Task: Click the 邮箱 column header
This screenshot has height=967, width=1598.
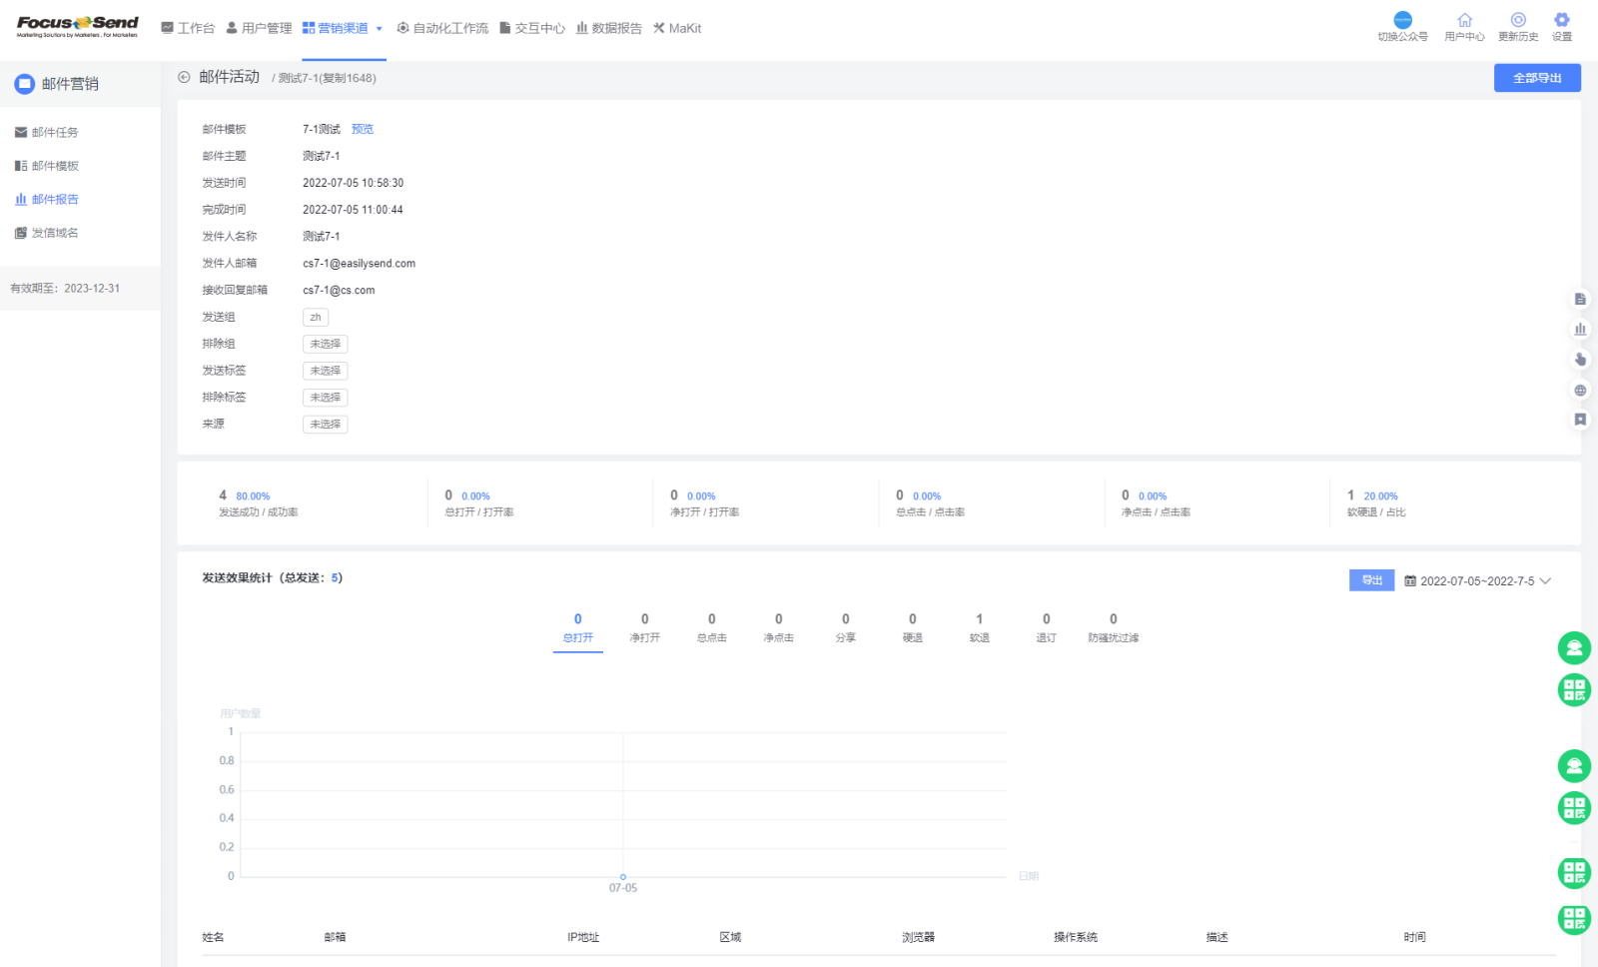Action: (x=335, y=937)
